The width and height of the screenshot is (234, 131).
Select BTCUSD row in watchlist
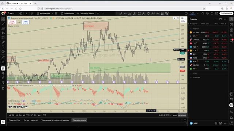tap(208, 32)
